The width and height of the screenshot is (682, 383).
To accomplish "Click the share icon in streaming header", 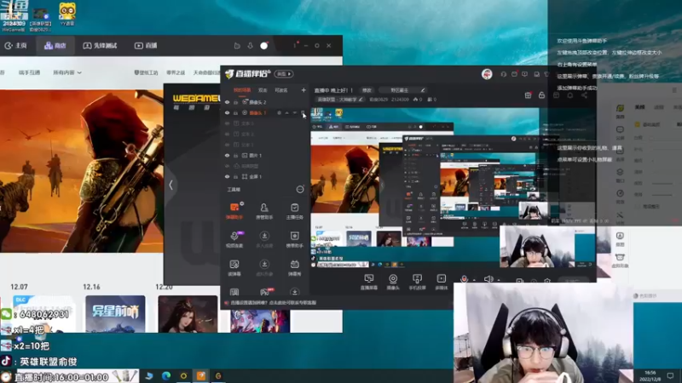I will click(584, 95).
